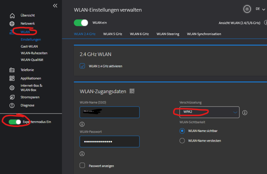This screenshot has width=267, height=174.
Task: Open the DE language dropdown
Action: pyautogui.click(x=259, y=9)
